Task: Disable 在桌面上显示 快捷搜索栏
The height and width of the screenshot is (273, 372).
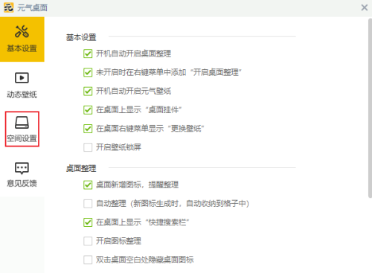Action: coord(88,222)
